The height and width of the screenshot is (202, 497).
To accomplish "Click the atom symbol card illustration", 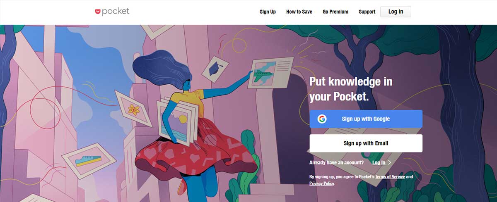I will point(133,109).
